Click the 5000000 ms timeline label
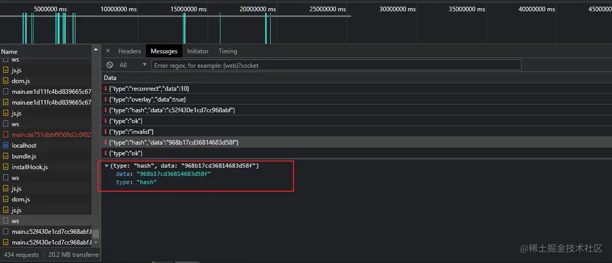 tap(50, 9)
